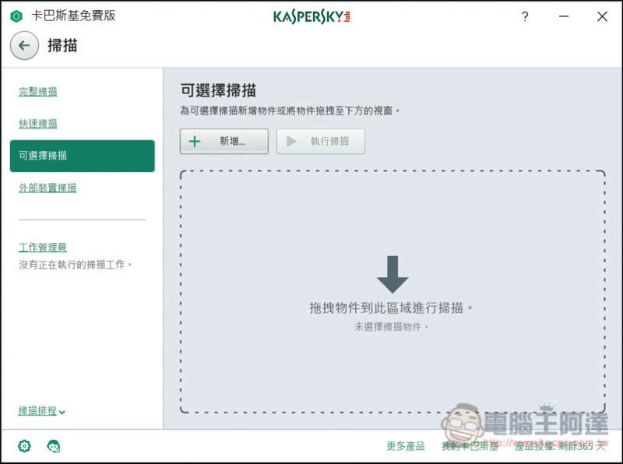Open the support face icon
Screen dimensions: 623x464
53,446
